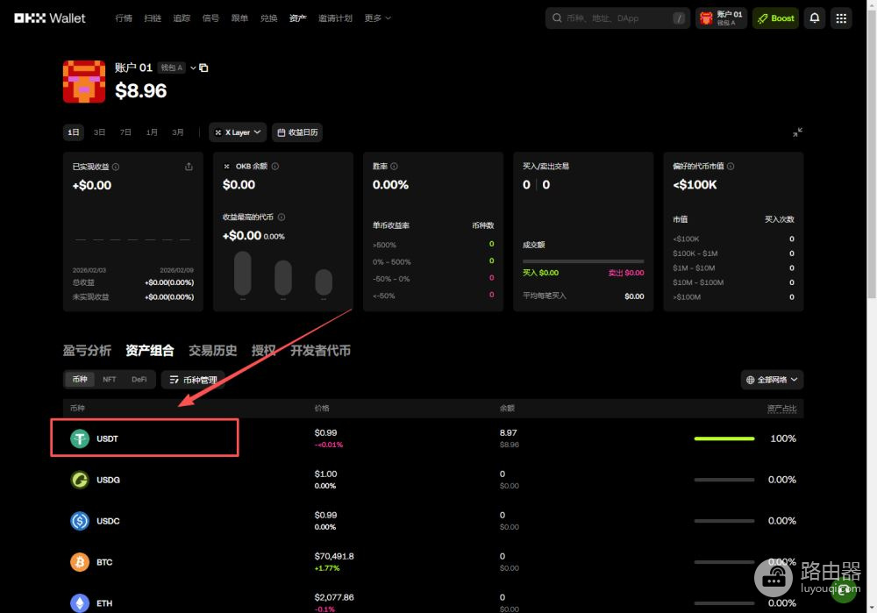Collapse the analytics panel with arrows icon
877x613 pixels.
[x=797, y=132]
